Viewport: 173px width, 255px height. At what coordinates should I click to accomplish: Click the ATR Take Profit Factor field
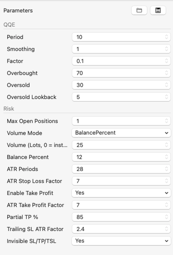click(x=118, y=205)
